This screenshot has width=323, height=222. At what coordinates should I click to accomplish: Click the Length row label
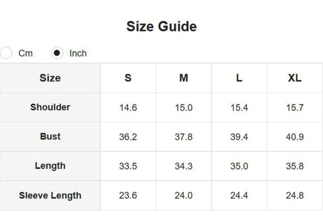coord(50,166)
